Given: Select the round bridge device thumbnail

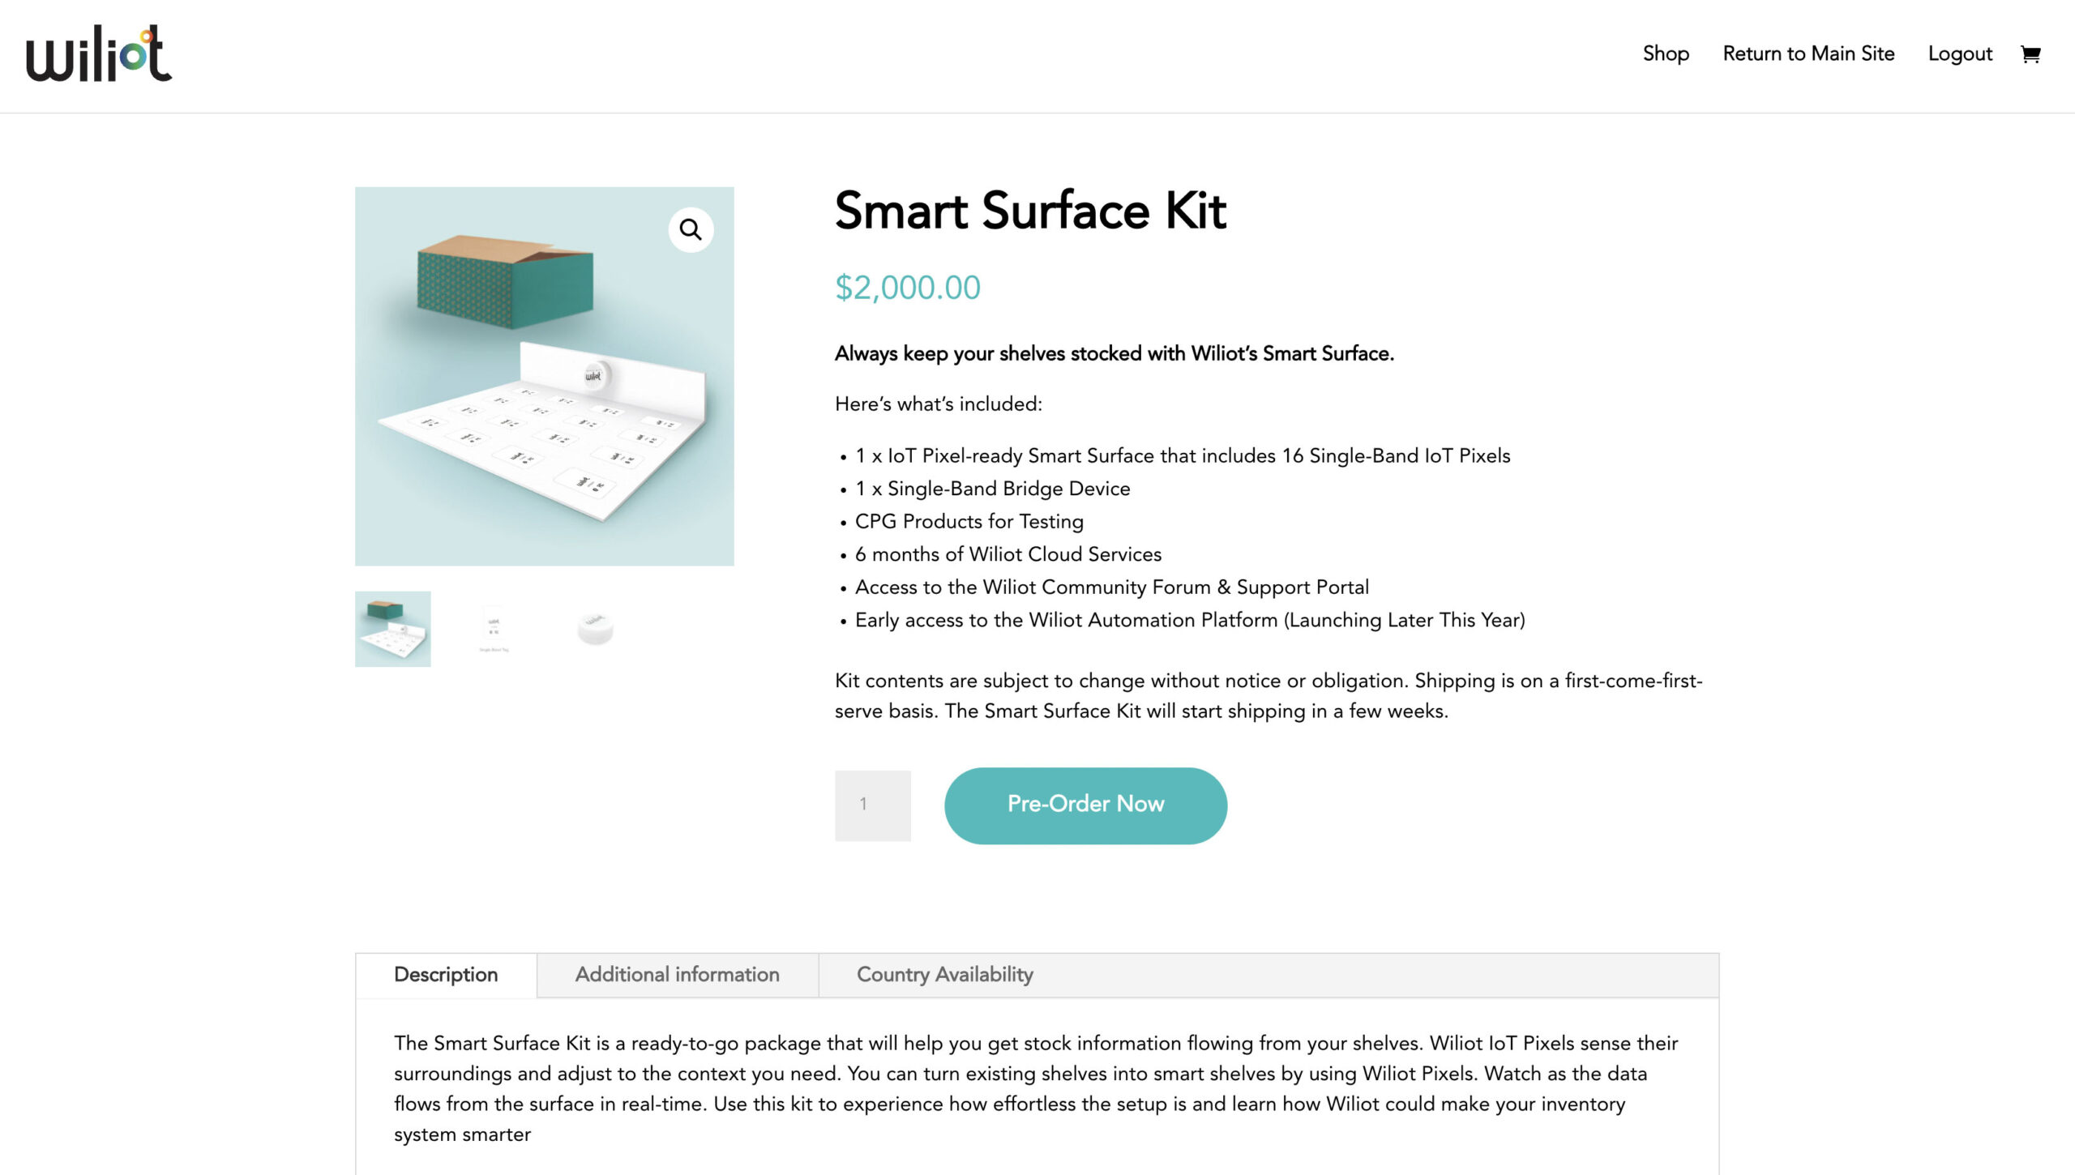Looking at the screenshot, I should pyautogui.click(x=596, y=629).
